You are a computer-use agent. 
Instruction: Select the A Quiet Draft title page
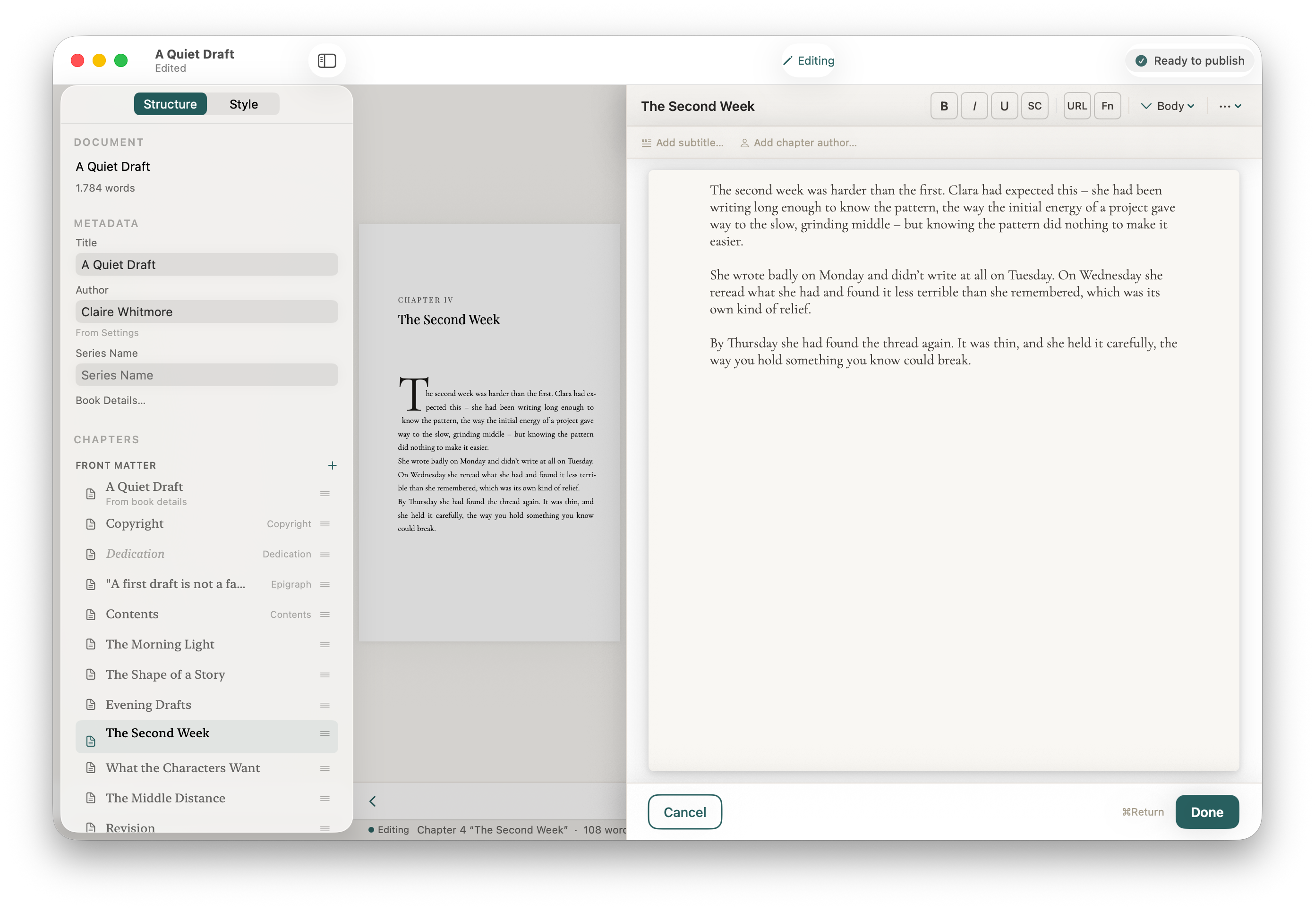[206, 493]
